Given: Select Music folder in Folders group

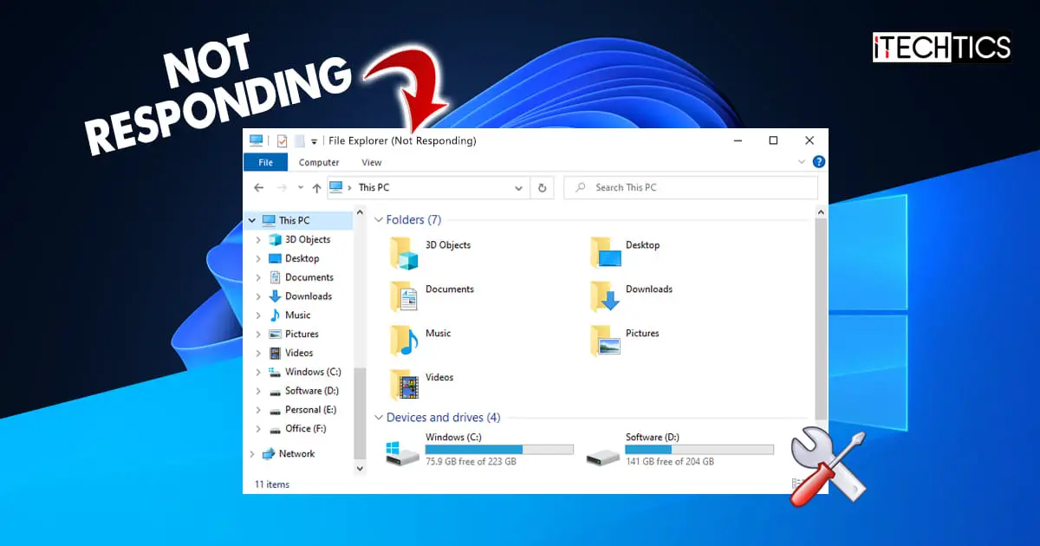Looking at the screenshot, I should 420,341.
